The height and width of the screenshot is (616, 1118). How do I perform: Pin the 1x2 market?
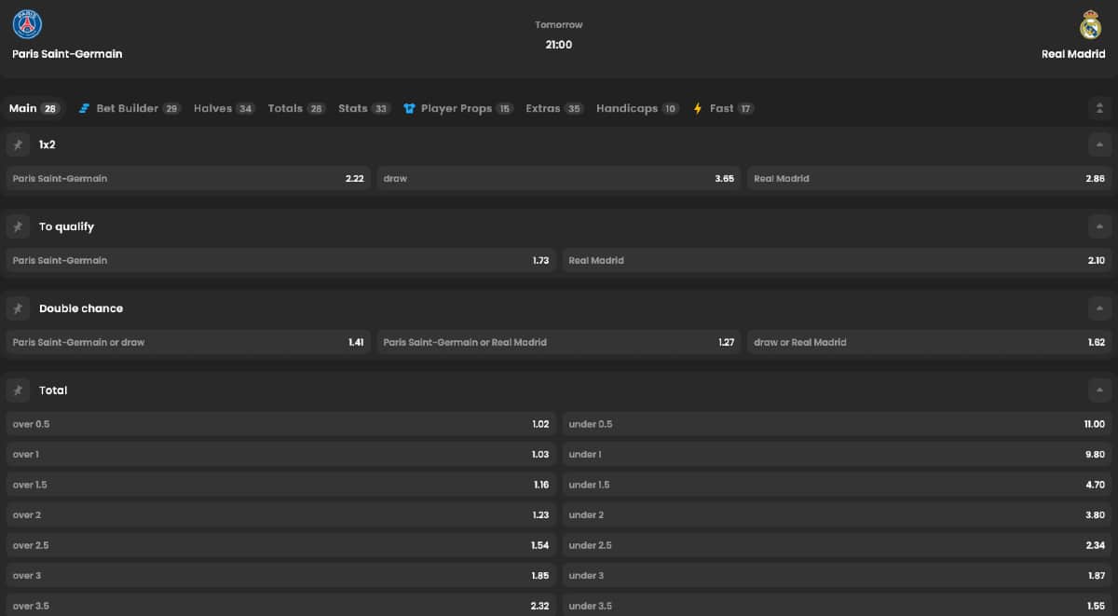(18, 144)
